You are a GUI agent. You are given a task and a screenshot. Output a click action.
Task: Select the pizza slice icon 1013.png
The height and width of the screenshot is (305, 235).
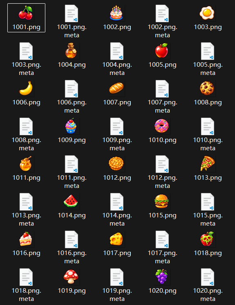[207, 164]
